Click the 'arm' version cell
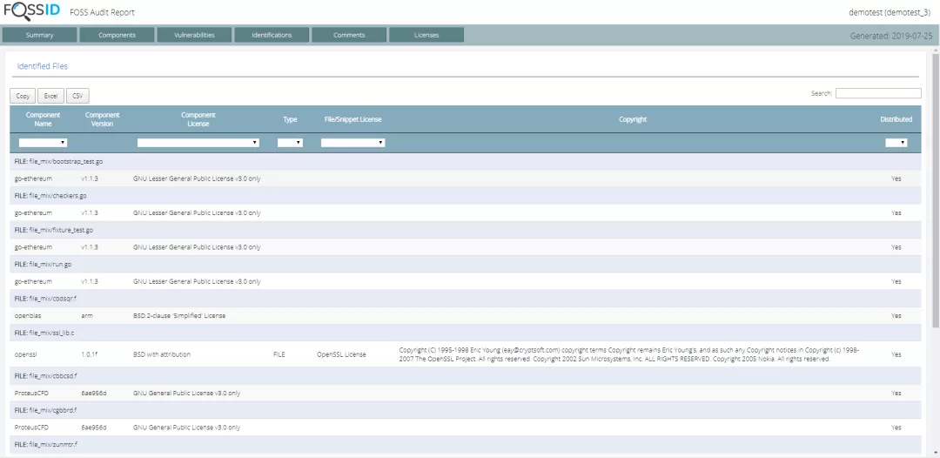 click(87, 315)
